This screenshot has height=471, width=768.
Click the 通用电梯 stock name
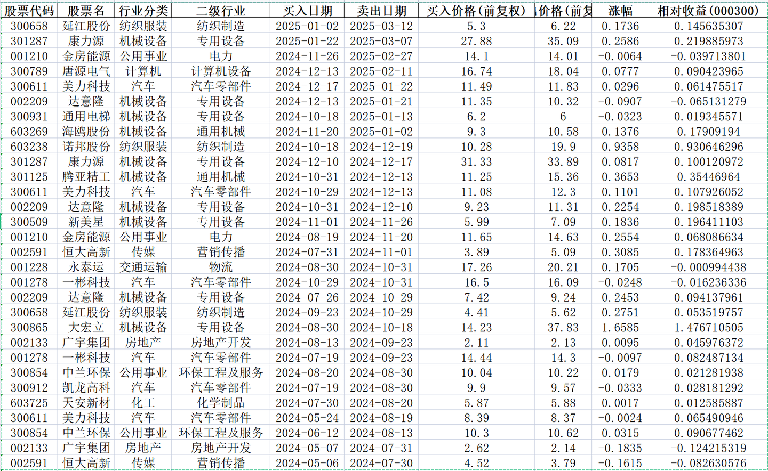pyautogui.click(x=86, y=117)
